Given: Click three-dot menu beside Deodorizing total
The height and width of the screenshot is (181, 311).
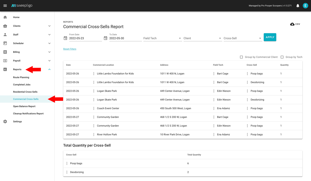Looking at the screenshot, I should (x=67, y=172).
